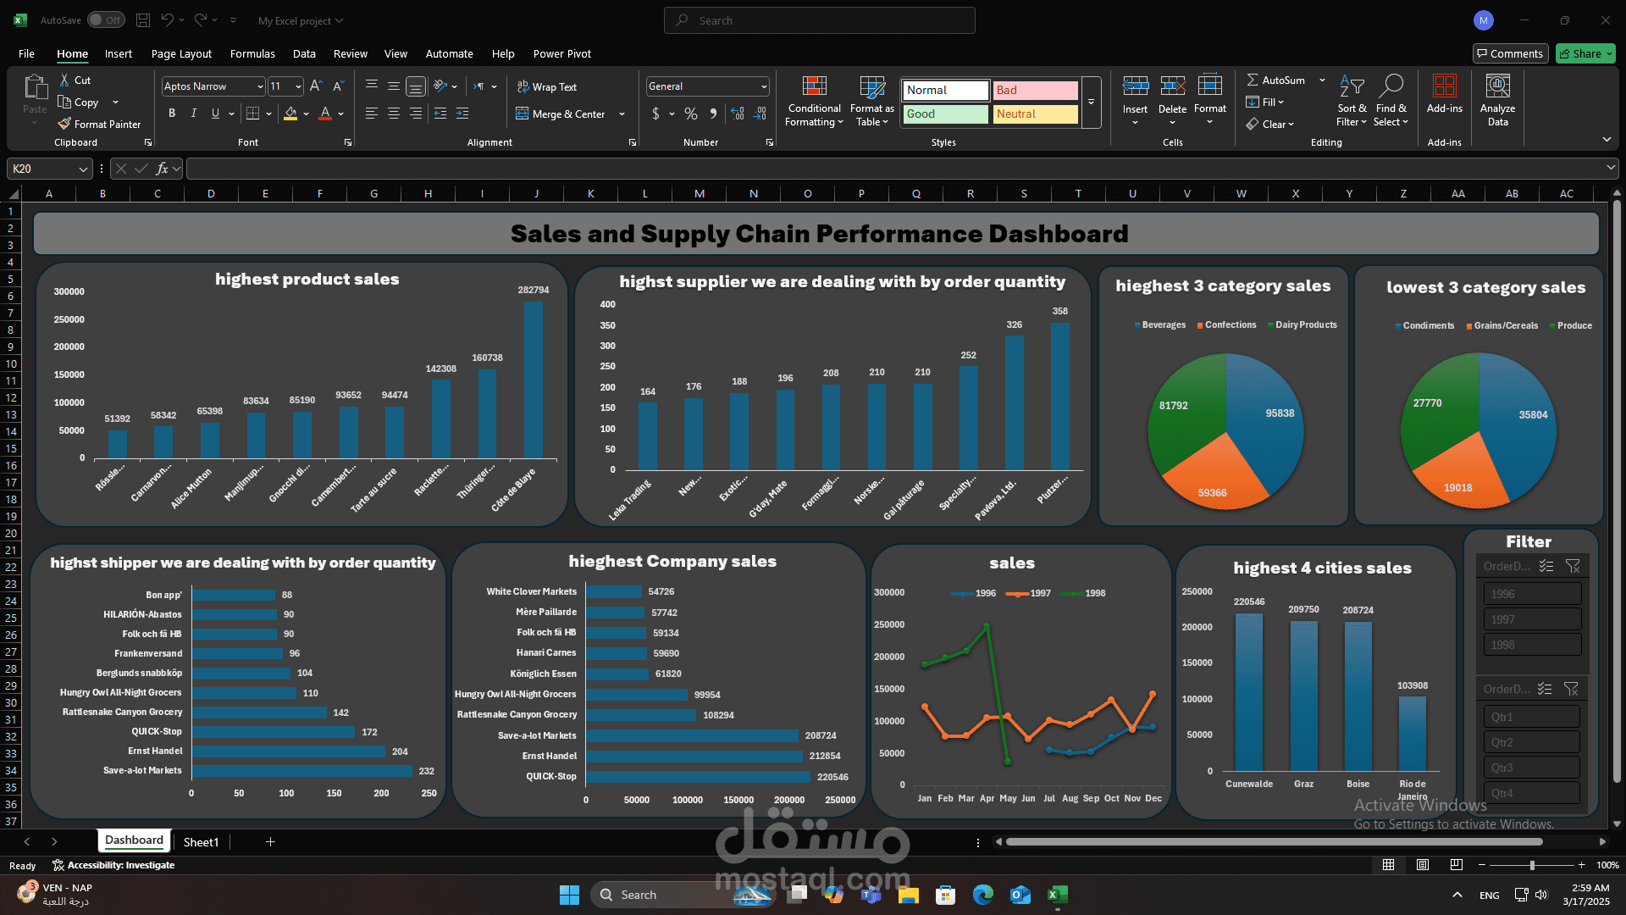Select Qtr3 in quarter slicer
The height and width of the screenshot is (915, 1626).
coord(1531,768)
